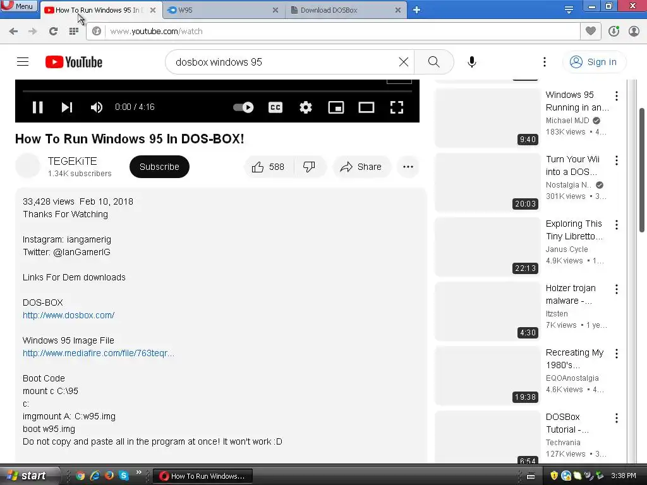Switch to miniplayer mode
The height and width of the screenshot is (485, 647).
pos(336,107)
